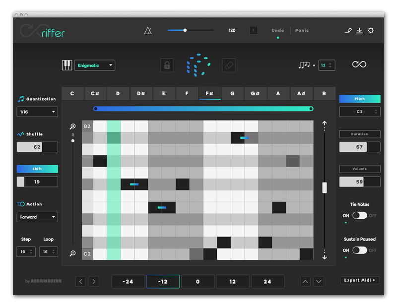
Task: Toggle the padlock lock icon
Action: pos(167,65)
